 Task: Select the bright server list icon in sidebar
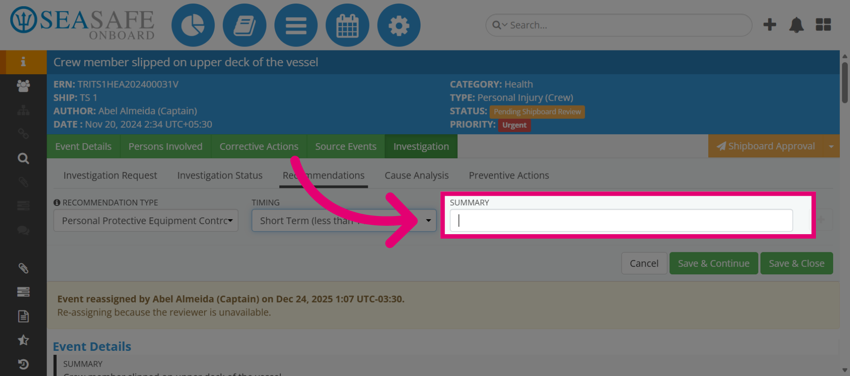coord(23,292)
